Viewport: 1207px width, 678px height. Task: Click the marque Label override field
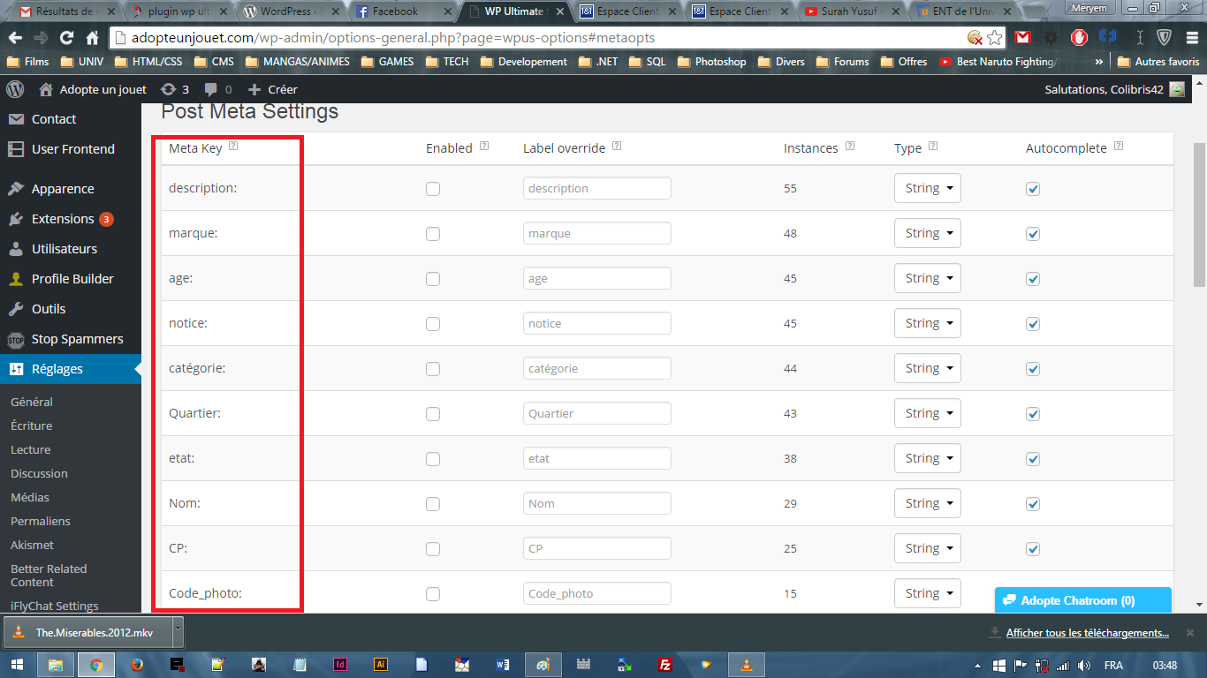pos(597,233)
